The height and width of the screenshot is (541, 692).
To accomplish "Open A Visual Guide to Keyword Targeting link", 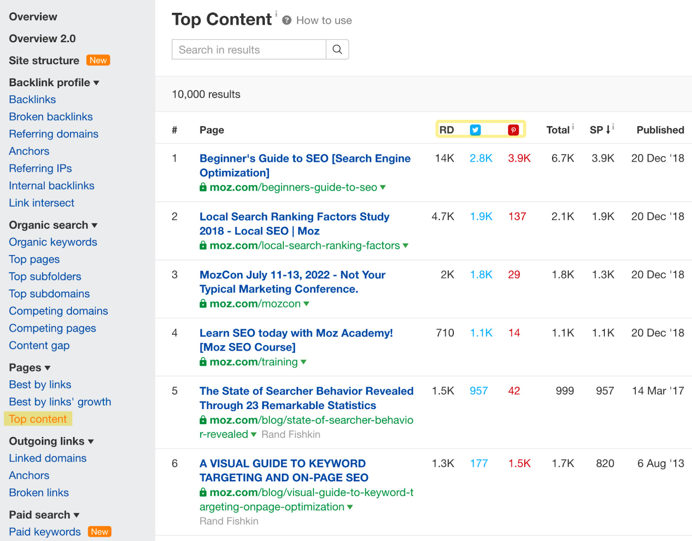I will coord(284,470).
